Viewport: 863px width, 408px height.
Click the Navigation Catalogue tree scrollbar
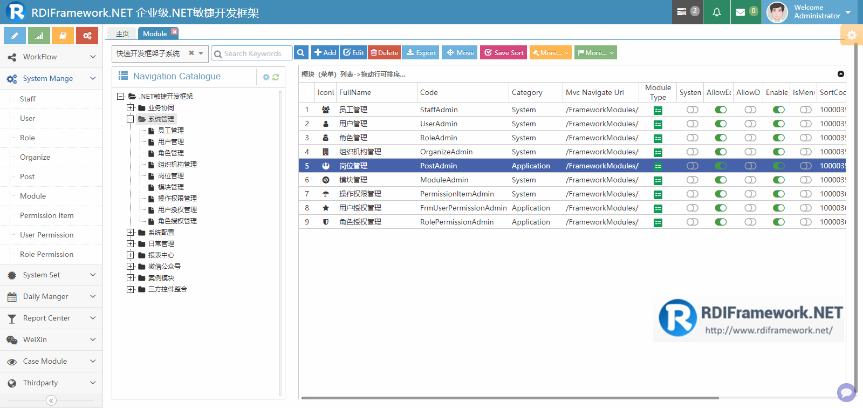click(x=280, y=243)
